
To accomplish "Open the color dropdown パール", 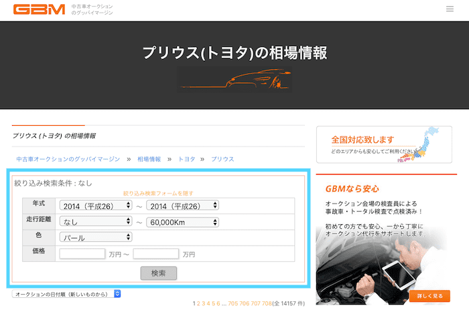I will [x=96, y=238].
